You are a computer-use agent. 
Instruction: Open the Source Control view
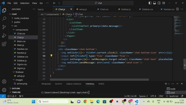pyautogui.click(x=4, y=27)
